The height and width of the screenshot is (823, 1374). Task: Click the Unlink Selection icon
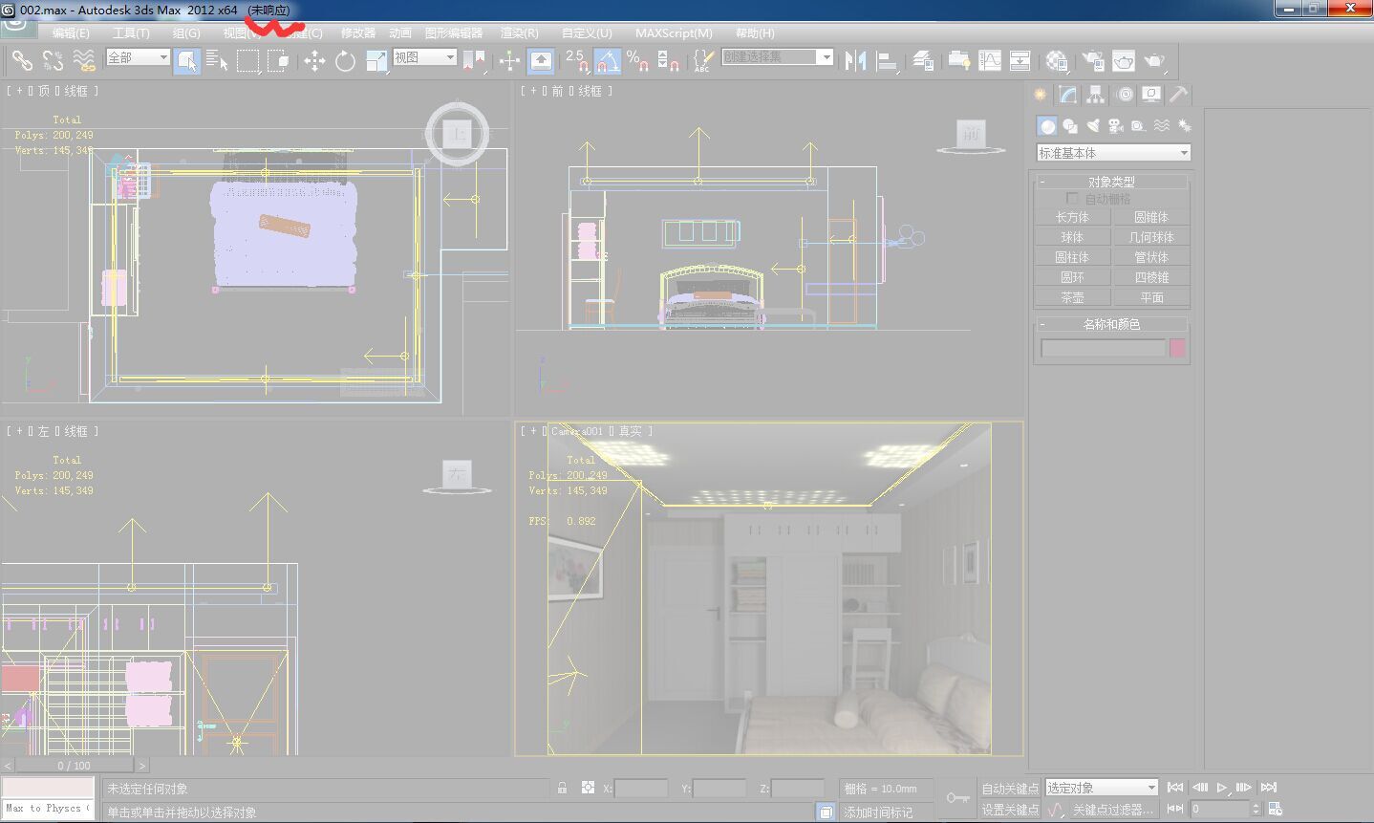[53, 61]
